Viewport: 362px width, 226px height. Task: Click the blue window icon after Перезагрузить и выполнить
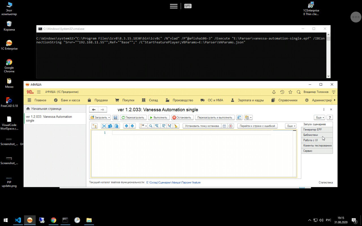pos(239,118)
